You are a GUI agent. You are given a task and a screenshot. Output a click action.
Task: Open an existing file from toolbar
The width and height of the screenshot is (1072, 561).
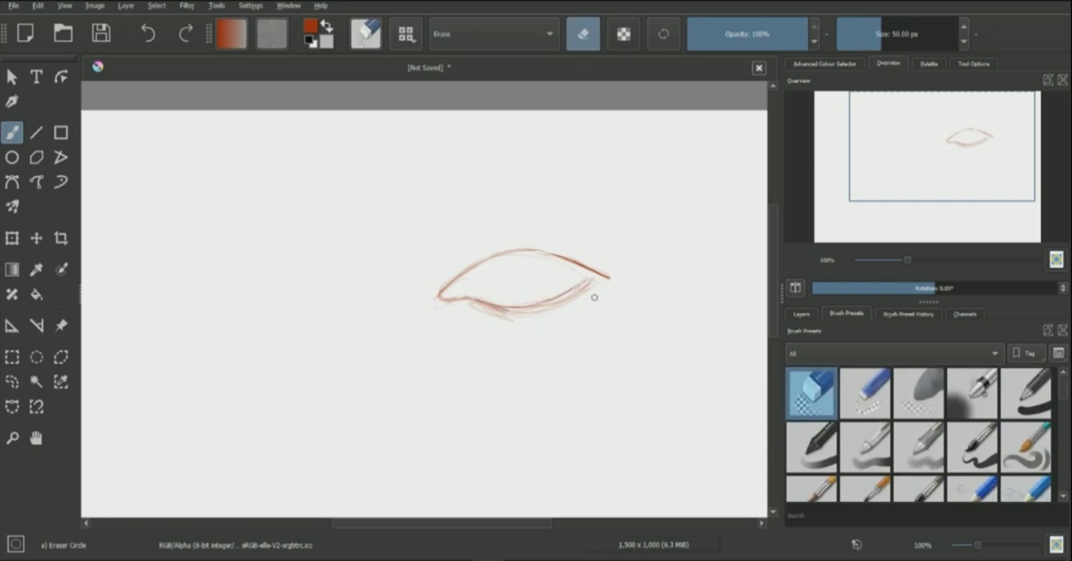coord(63,33)
